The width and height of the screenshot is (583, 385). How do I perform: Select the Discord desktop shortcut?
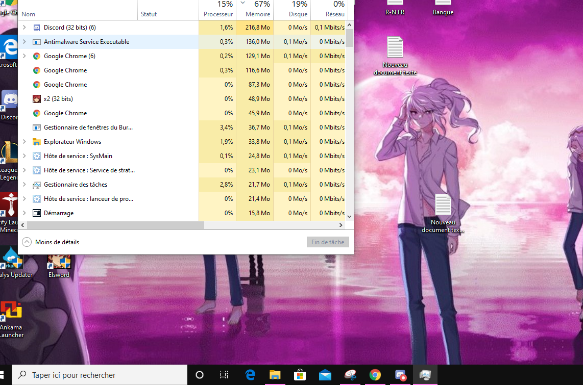(9, 106)
